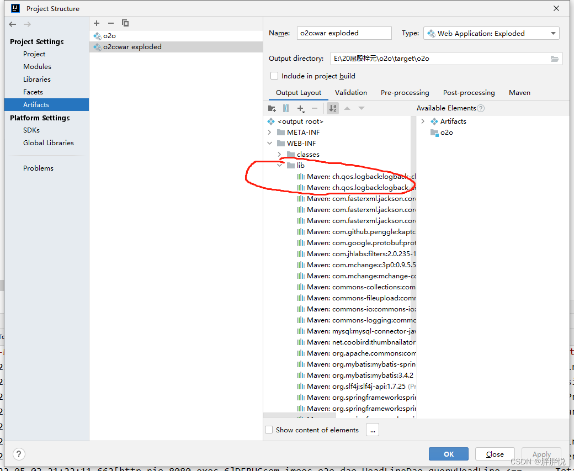574x471 pixels.
Task: Open the Type dropdown showing Web Application: Exploded
Action: tap(552, 33)
